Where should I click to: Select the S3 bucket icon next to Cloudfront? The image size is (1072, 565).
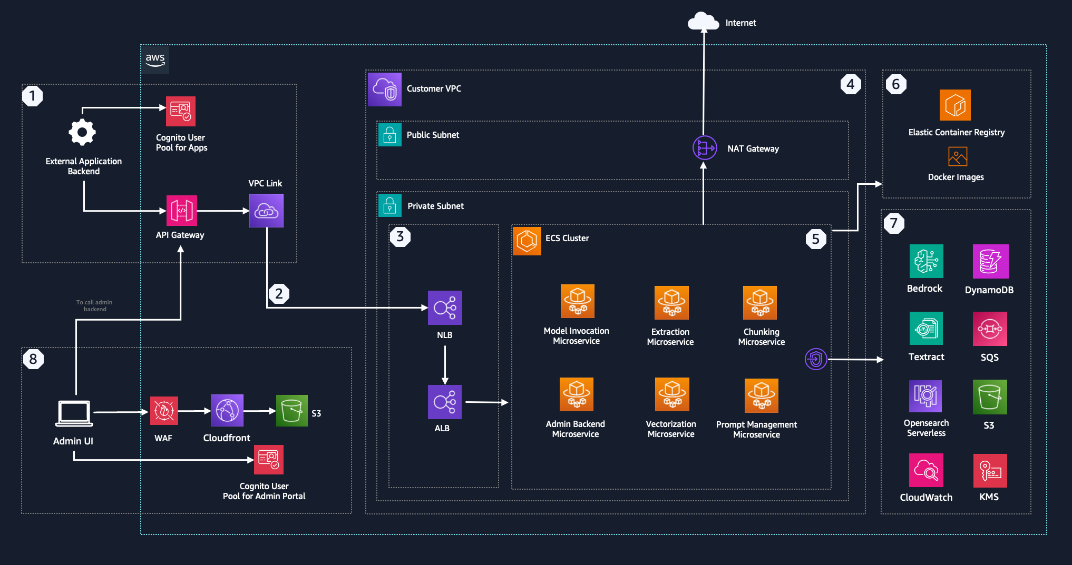(x=292, y=411)
